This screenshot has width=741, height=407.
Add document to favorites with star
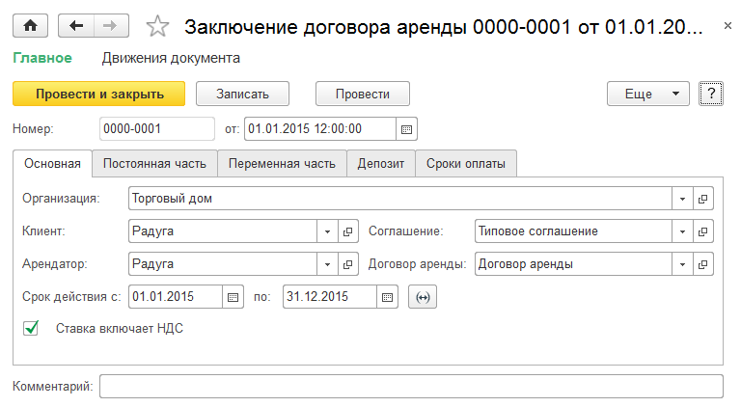pos(159,27)
